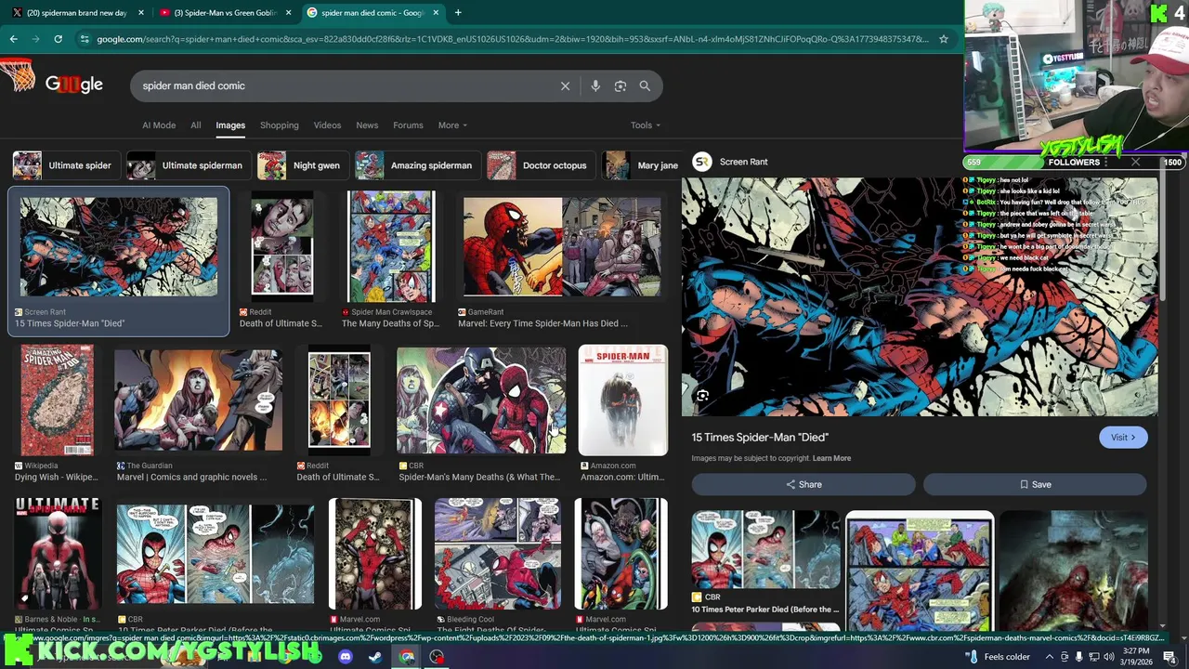The height and width of the screenshot is (669, 1189).
Task: Close the spiderman brand new day tab
Action: (141, 13)
